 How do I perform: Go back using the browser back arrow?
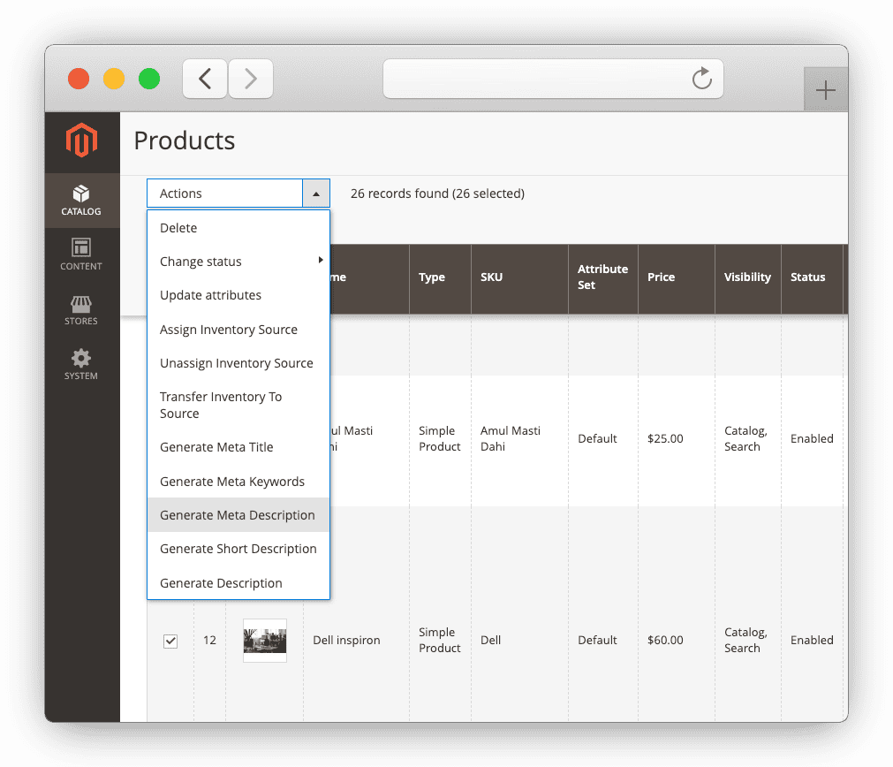[204, 79]
